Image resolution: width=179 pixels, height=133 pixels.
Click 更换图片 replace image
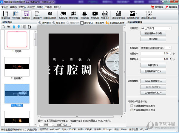[99, 23]
